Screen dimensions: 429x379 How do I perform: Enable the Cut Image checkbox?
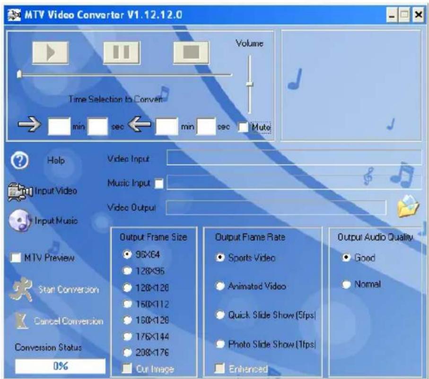[x=127, y=368]
